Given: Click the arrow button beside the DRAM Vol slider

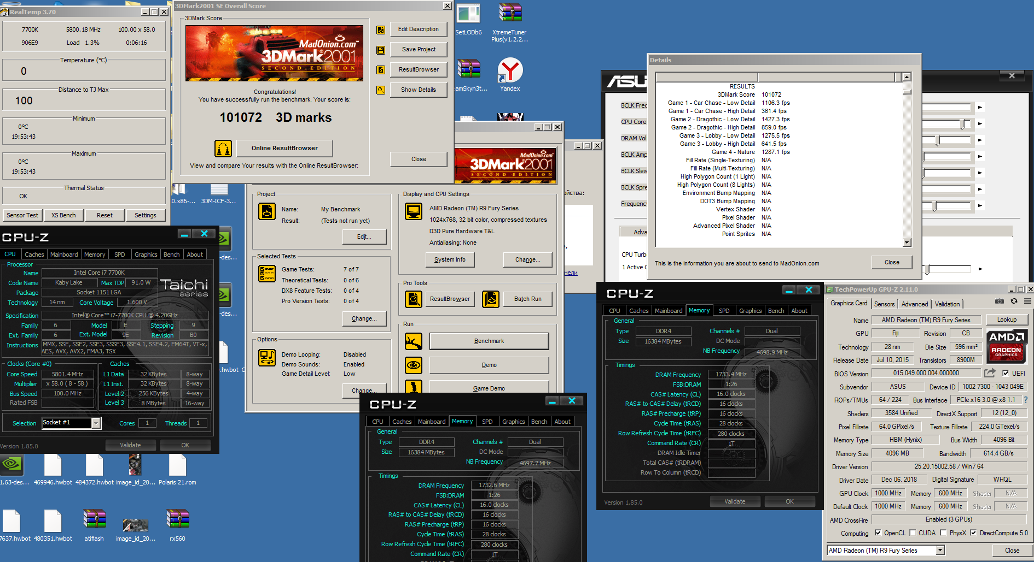Looking at the screenshot, I should click(980, 140).
